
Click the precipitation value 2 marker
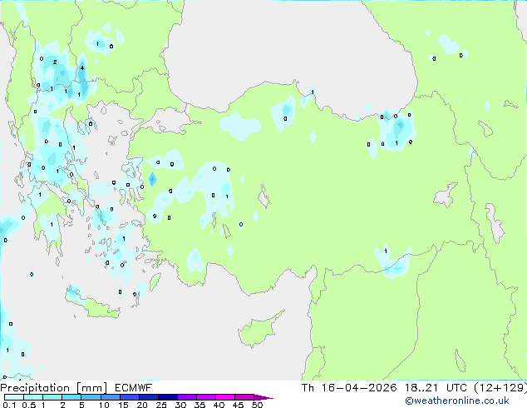55,62
